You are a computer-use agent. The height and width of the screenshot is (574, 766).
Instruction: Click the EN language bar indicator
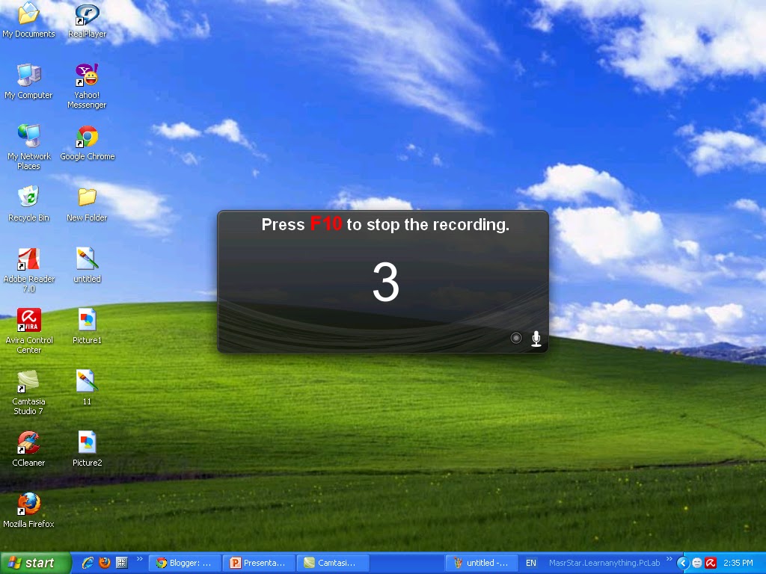point(531,563)
